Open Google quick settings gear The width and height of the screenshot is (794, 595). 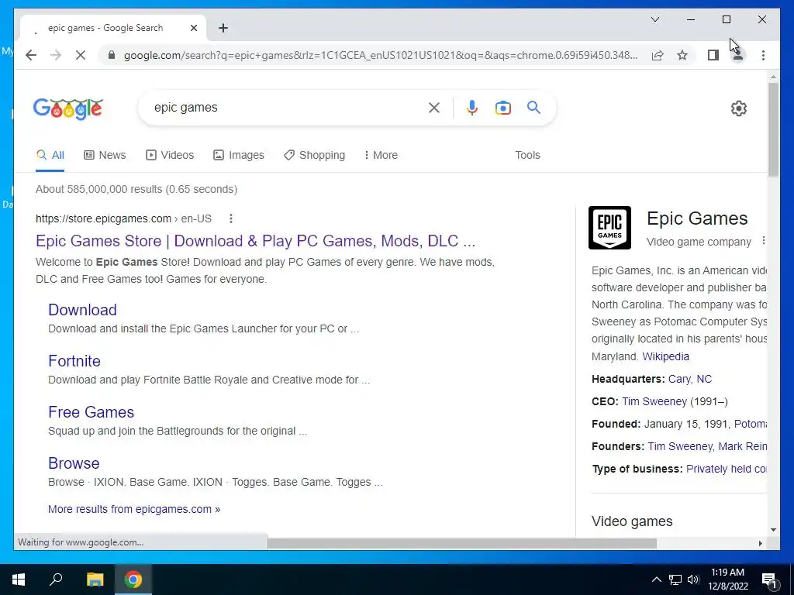(739, 108)
